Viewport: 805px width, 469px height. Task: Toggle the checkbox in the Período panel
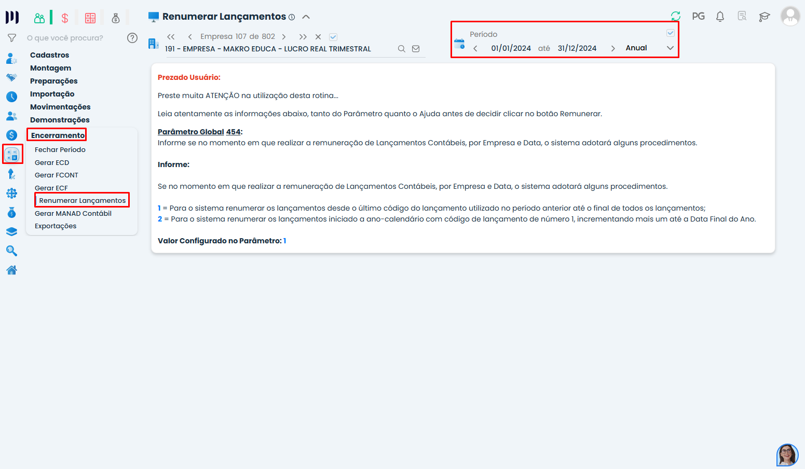671,33
